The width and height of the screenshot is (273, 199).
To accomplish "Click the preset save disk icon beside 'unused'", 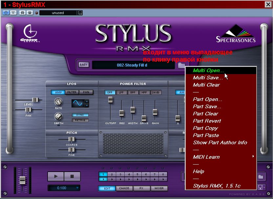I will (x=80, y=13).
